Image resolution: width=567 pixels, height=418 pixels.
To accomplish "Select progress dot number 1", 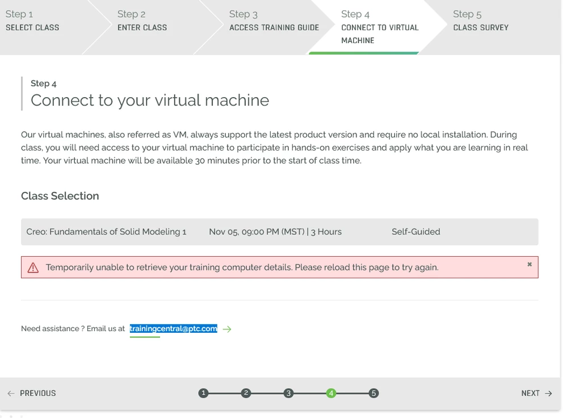I will [204, 393].
